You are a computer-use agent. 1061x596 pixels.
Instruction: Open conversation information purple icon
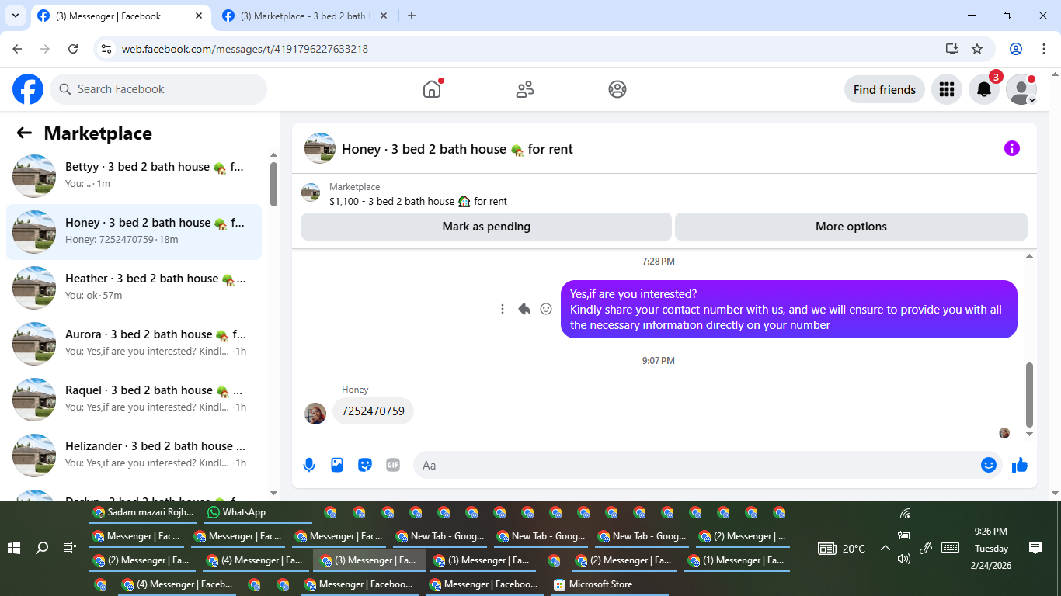[1011, 148]
